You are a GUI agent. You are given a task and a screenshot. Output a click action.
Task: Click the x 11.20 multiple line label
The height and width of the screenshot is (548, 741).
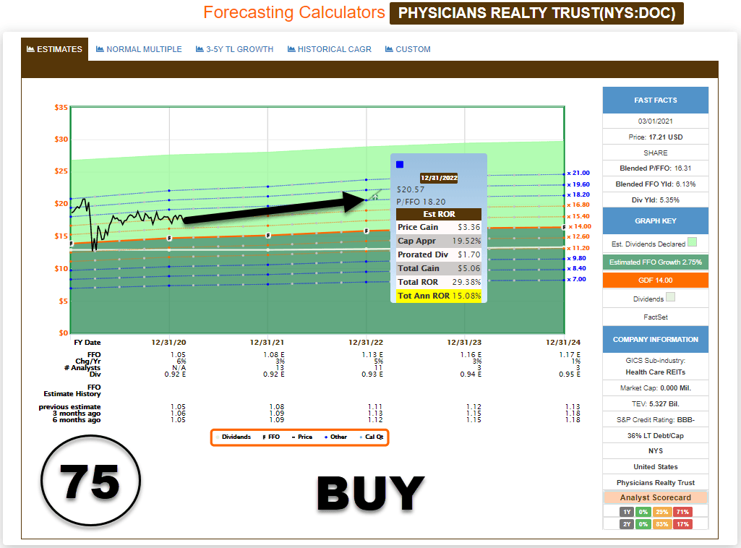pos(578,247)
